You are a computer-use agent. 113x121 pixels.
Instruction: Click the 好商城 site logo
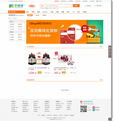(x=17, y=6)
